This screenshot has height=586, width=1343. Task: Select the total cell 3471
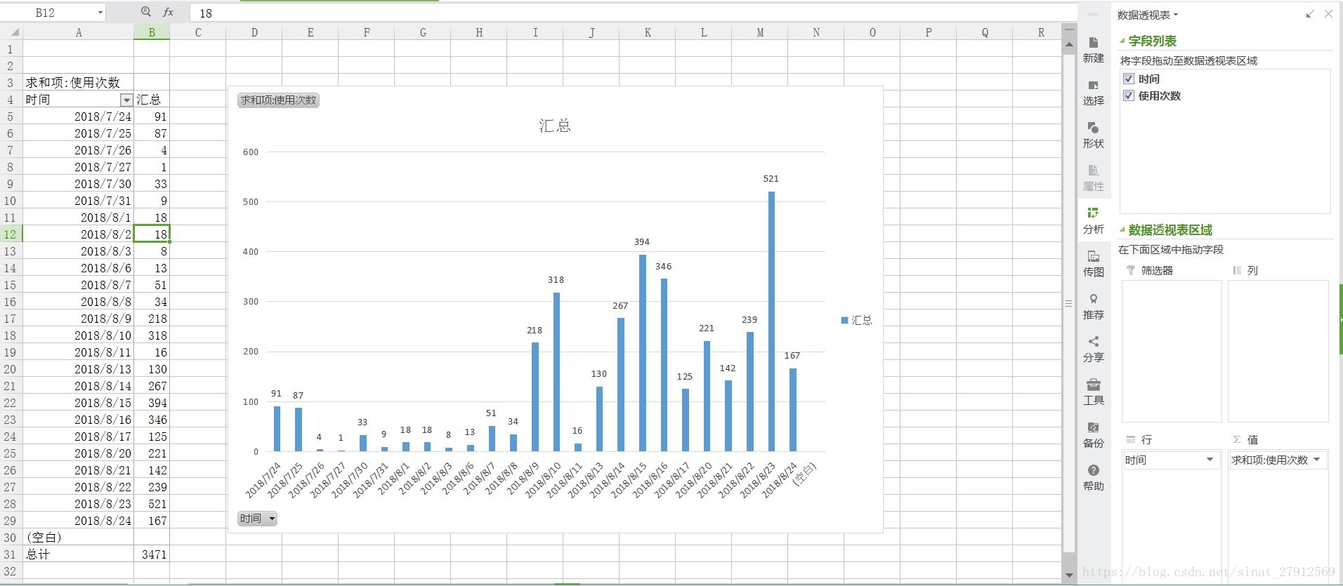click(152, 554)
